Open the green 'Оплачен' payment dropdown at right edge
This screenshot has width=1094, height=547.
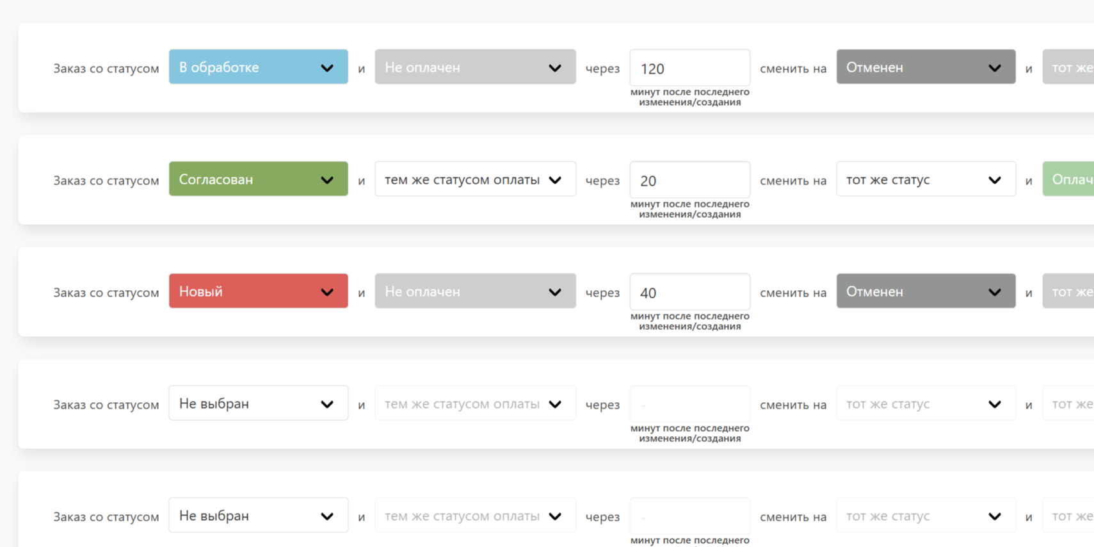pos(1069,179)
